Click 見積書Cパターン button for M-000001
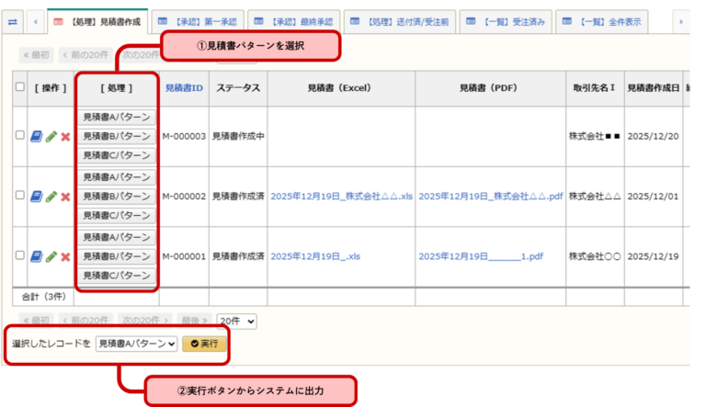The width and height of the screenshot is (706, 407). 117,276
